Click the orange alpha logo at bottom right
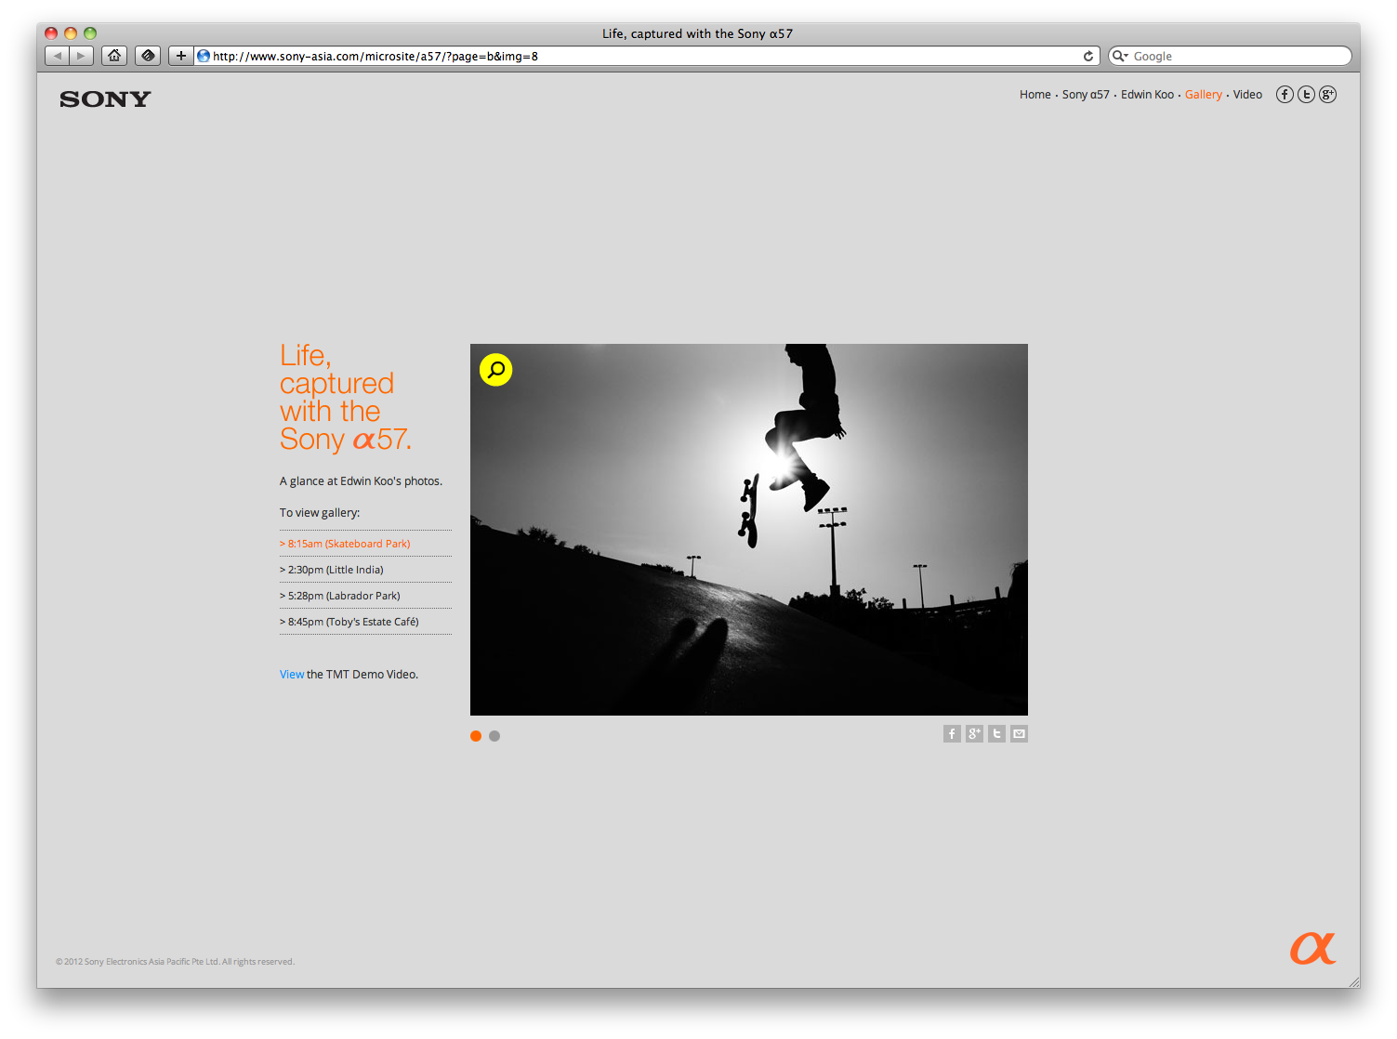 tap(1312, 948)
